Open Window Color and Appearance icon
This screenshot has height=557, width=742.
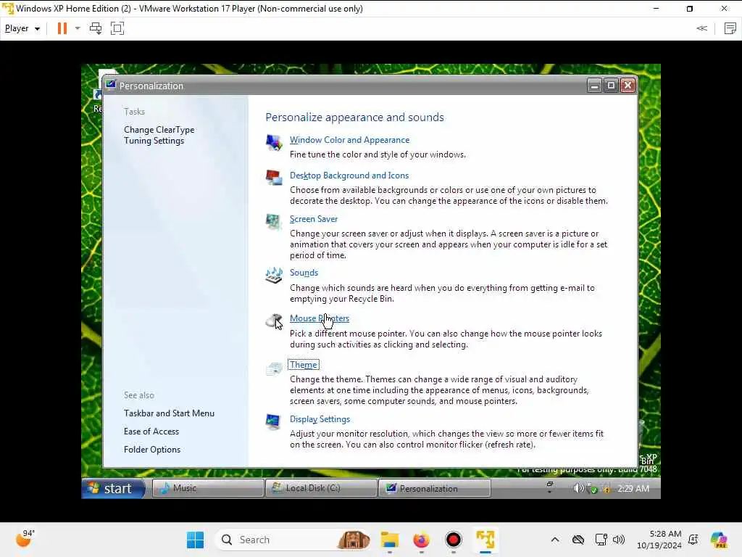tap(274, 142)
